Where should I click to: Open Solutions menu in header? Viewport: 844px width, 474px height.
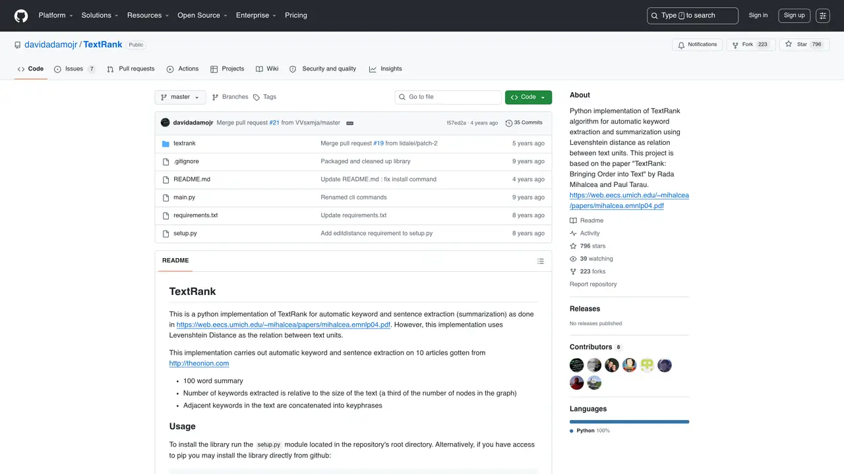point(100,16)
